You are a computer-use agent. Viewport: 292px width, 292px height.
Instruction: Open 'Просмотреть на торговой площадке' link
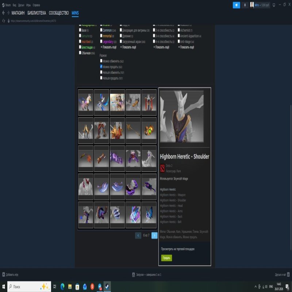tap(178, 249)
